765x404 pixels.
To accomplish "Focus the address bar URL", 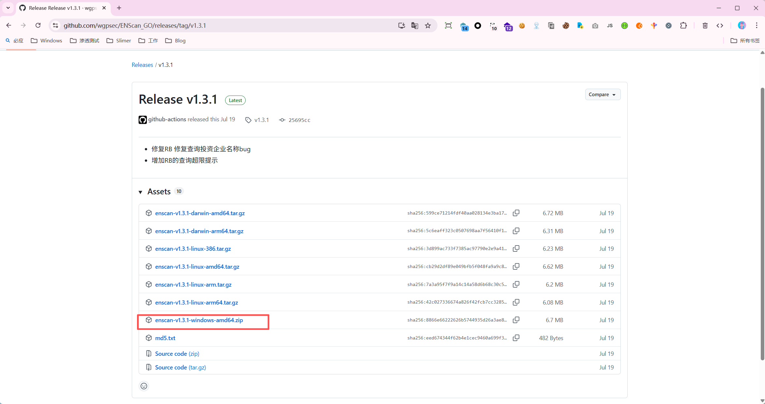I will click(225, 25).
